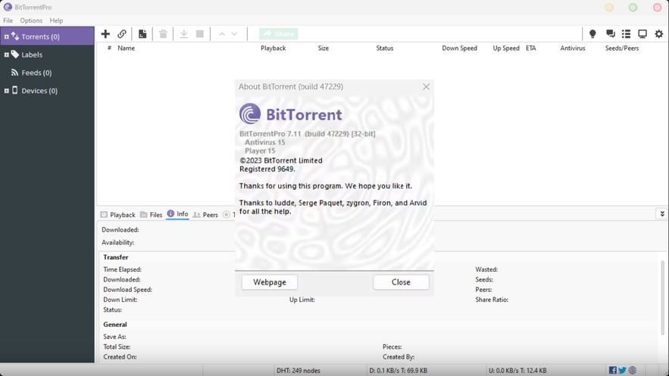
Task: Open Webpage from About dialog
Action: (270, 282)
